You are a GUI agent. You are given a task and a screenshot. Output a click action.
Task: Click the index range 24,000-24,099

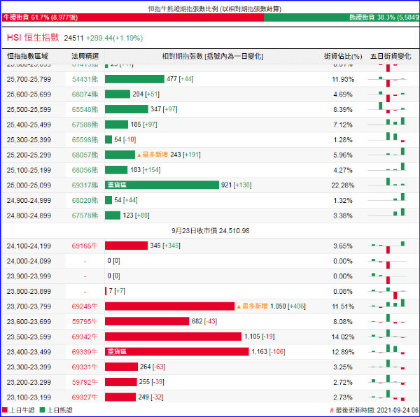click(x=29, y=261)
